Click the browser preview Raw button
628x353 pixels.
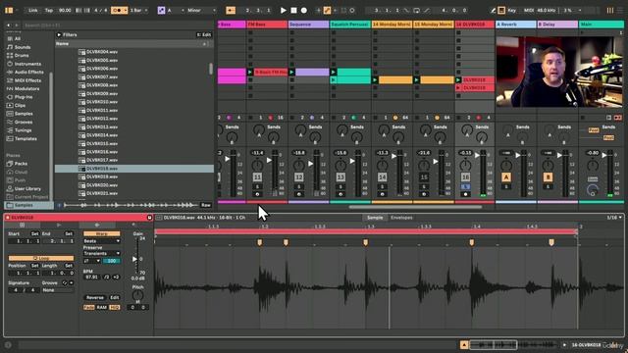205,205
